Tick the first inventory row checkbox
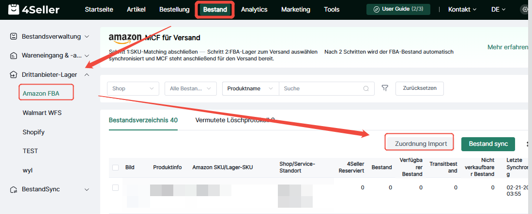532x214 pixels. 115,187
